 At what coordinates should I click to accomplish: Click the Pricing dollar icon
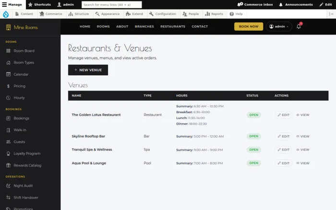(x=8, y=86)
